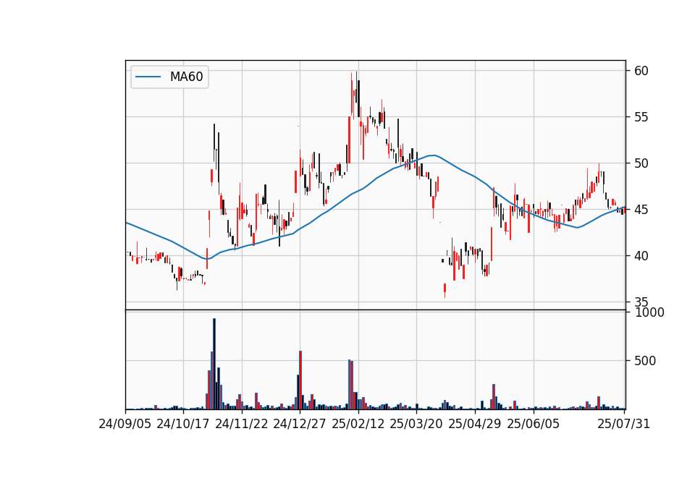The width and height of the screenshot is (695, 499).
Task: Click the tallest volume bar near 1000
Action: (x=214, y=364)
